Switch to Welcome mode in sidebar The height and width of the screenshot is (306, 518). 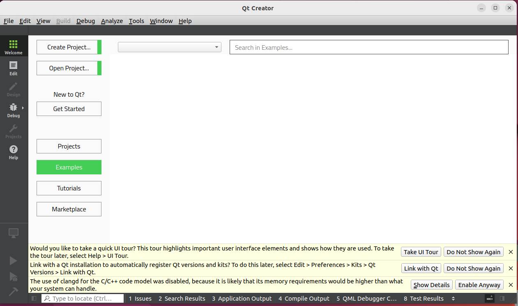[14, 46]
